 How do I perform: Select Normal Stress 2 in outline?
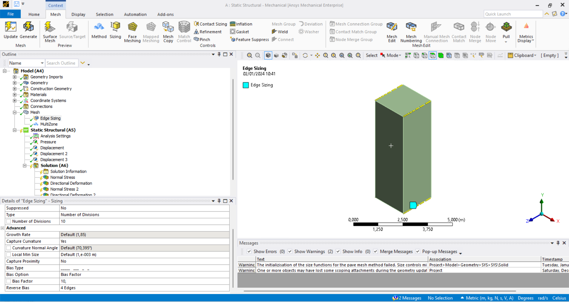click(x=64, y=189)
